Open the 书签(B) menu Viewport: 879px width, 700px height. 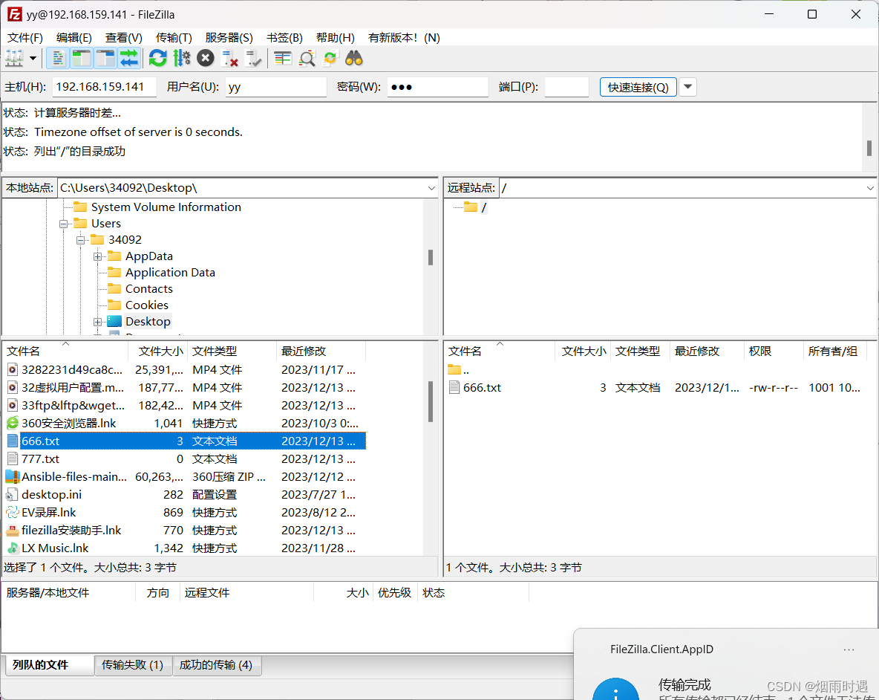[284, 38]
